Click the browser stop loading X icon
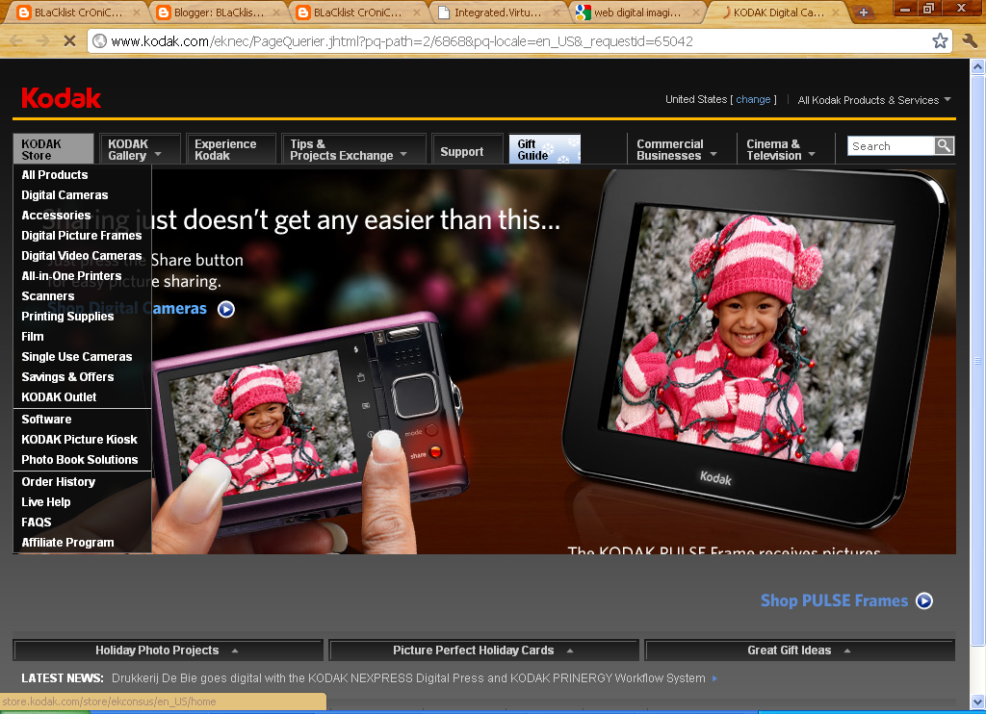Viewport: 986px width, 714px height. tap(69, 41)
